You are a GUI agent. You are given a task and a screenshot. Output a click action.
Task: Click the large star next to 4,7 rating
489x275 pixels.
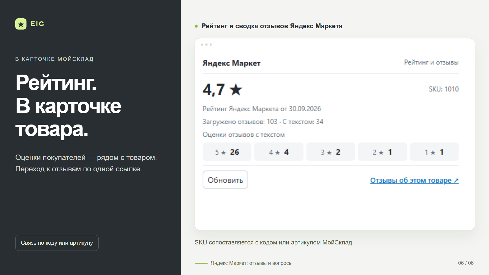236,89
